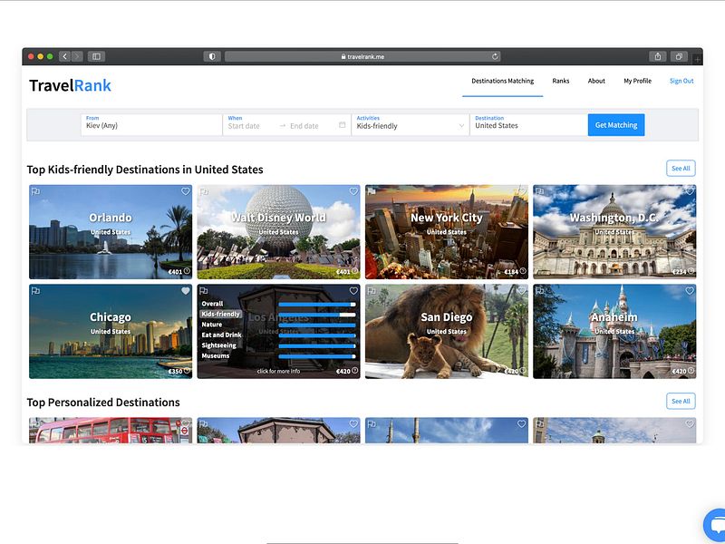
Task: Click the Start date field
Action: point(244,126)
